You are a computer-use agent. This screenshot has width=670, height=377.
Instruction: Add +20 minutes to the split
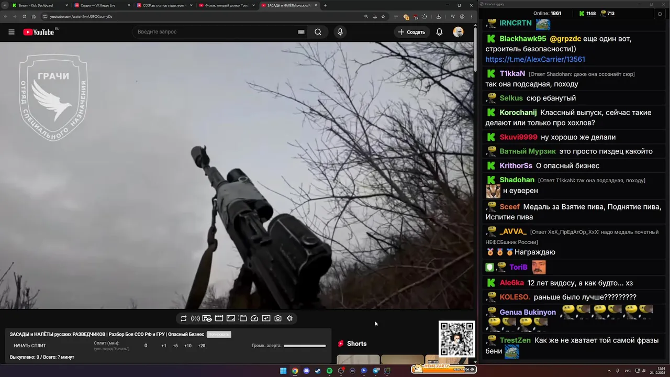[202, 346]
